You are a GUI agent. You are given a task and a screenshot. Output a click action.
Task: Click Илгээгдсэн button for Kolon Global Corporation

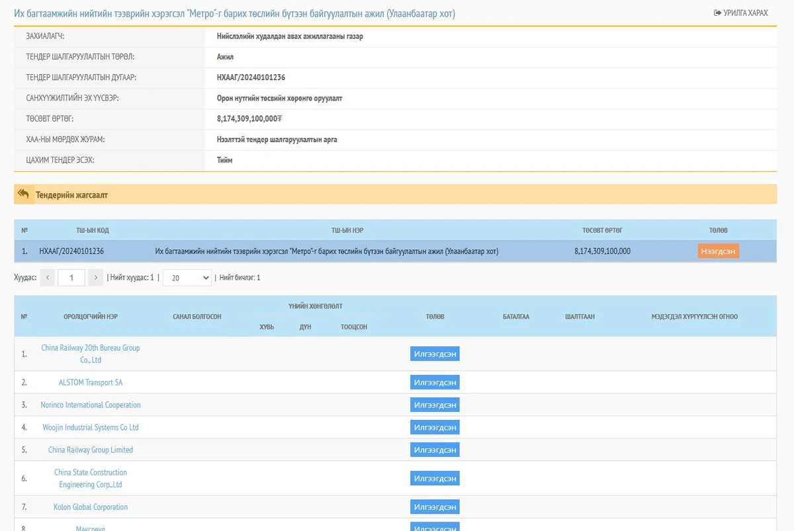[x=435, y=507]
